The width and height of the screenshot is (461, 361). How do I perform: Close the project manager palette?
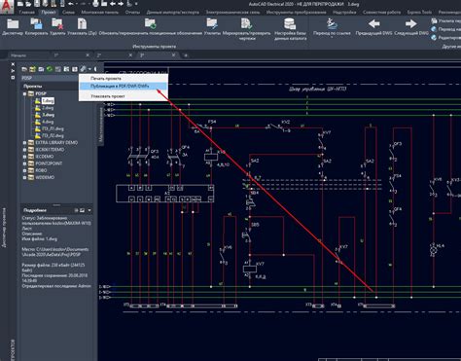click(13, 64)
